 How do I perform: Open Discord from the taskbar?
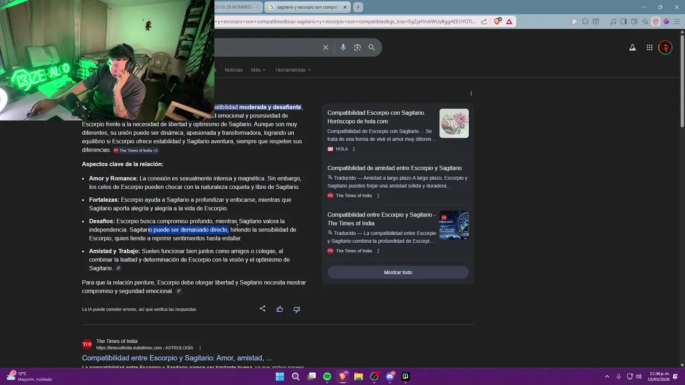click(390, 376)
